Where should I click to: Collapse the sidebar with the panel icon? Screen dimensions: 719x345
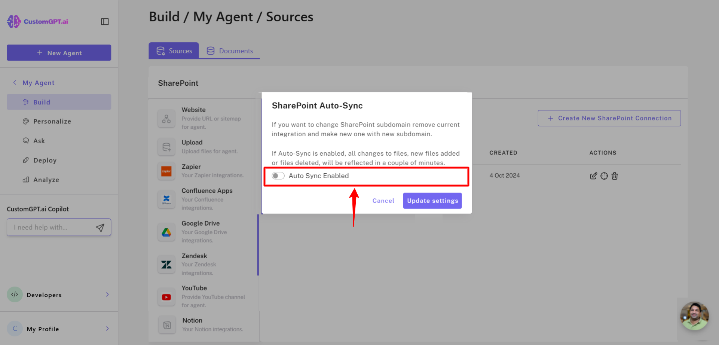point(105,22)
